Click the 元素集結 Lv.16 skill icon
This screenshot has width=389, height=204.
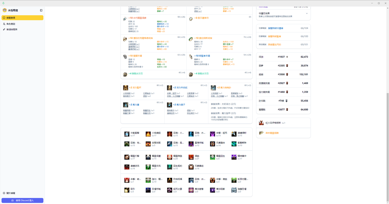(x=191, y=167)
